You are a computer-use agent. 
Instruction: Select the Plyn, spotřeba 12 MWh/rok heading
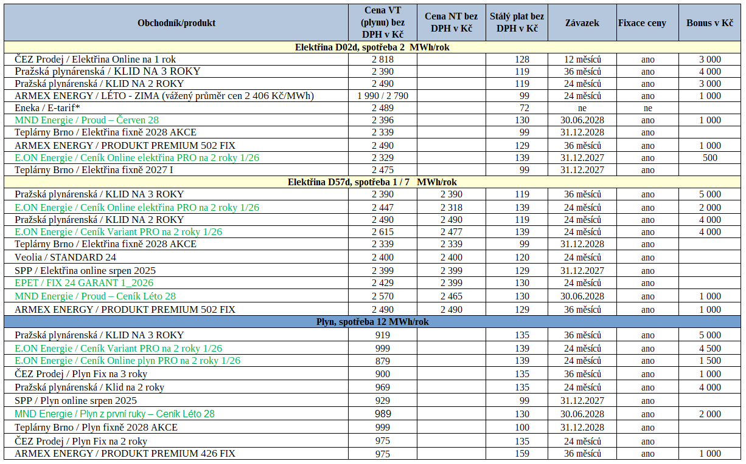coord(372,322)
